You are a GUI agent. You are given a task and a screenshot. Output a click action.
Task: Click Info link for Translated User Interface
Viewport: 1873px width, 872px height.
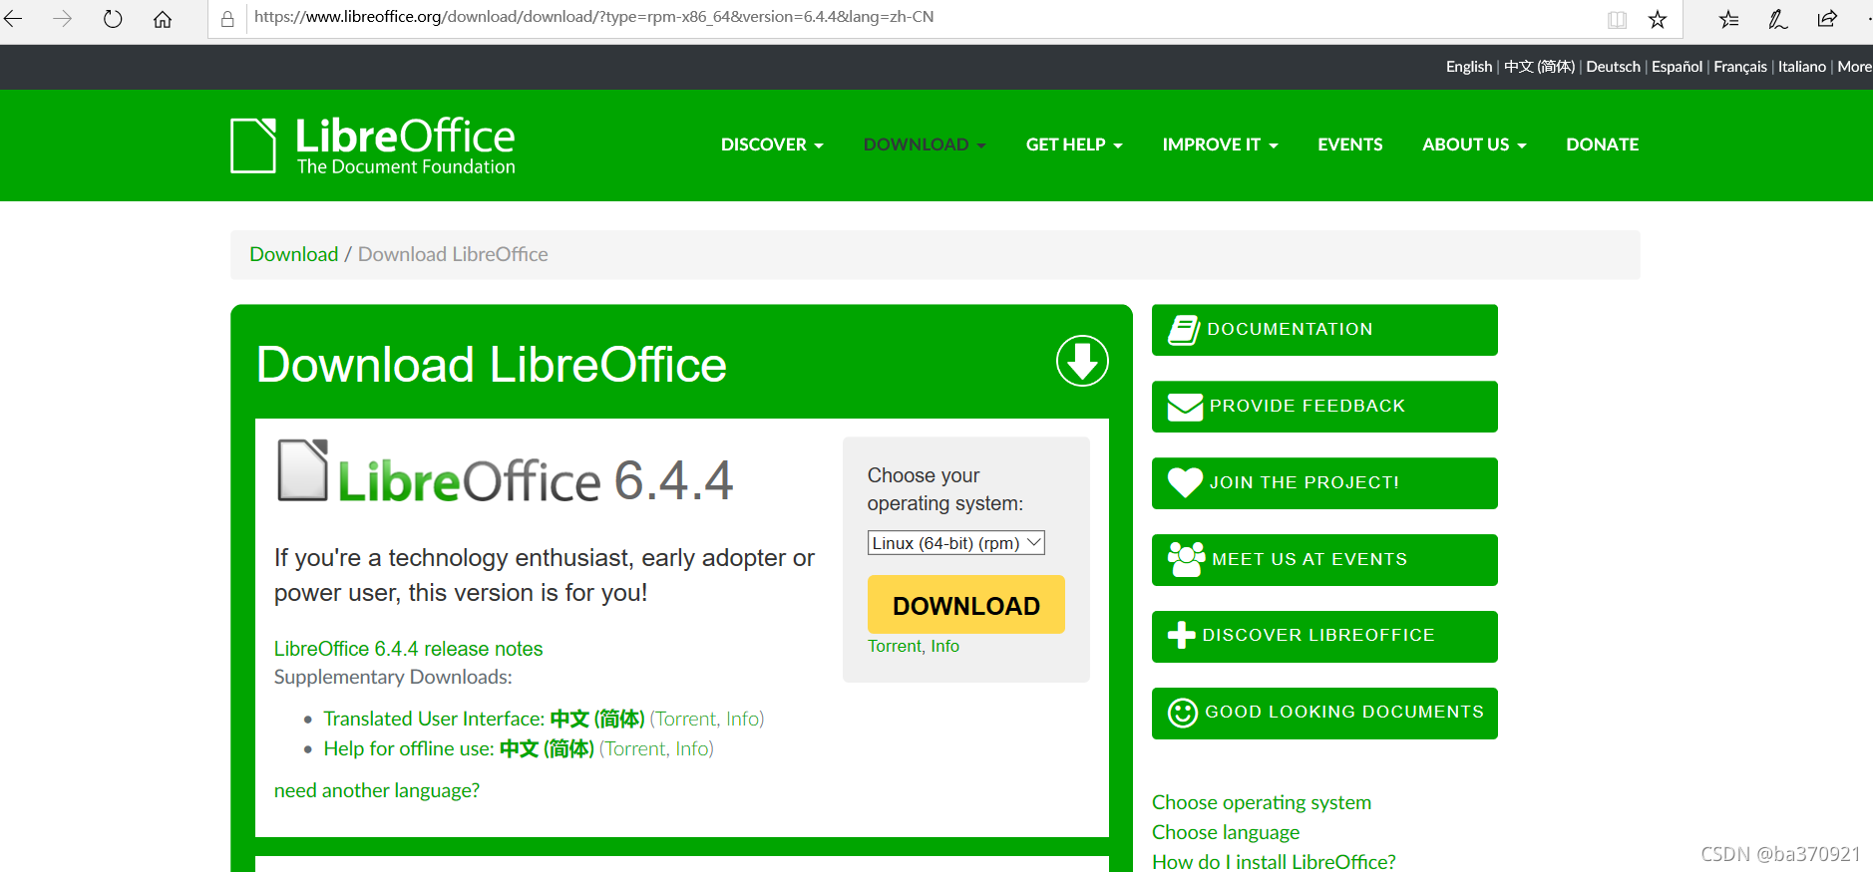coord(742,719)
